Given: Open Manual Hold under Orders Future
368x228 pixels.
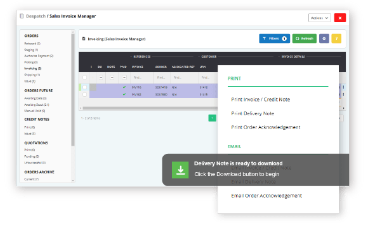Looking at the screenshot, I should click(35, 111).
